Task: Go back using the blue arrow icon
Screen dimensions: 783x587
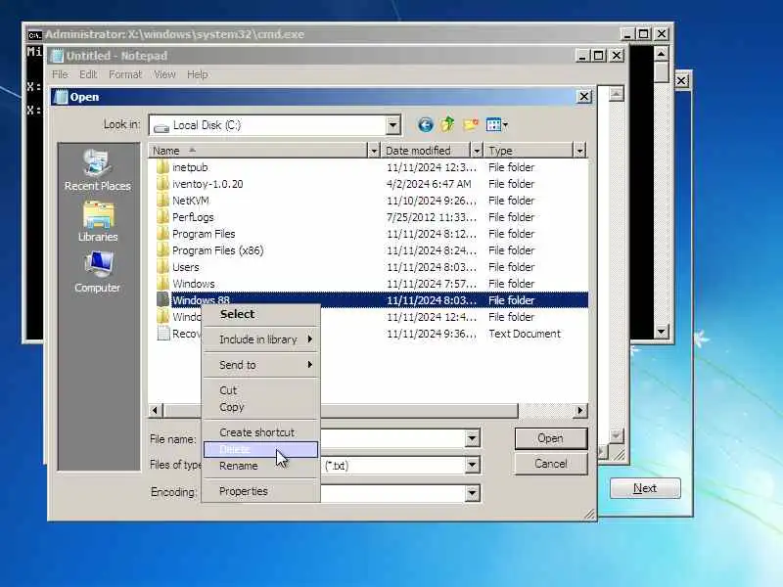Action: [x=425, y=125]
